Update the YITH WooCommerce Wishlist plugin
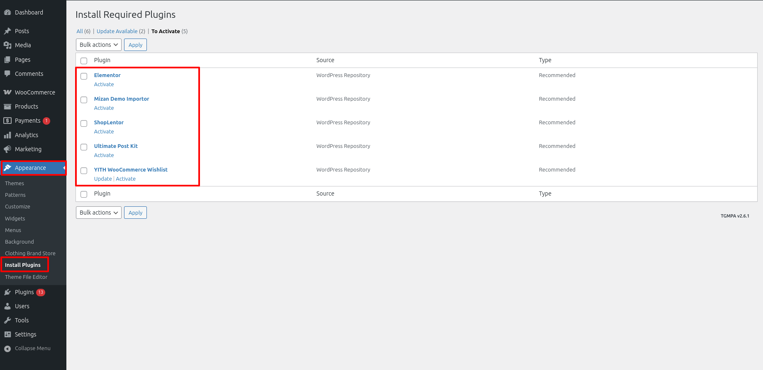The height and width of the screenshot is (370, 763). pos(103,179)
